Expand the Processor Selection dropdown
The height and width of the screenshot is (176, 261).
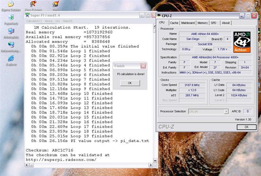(x=226, y=112)
